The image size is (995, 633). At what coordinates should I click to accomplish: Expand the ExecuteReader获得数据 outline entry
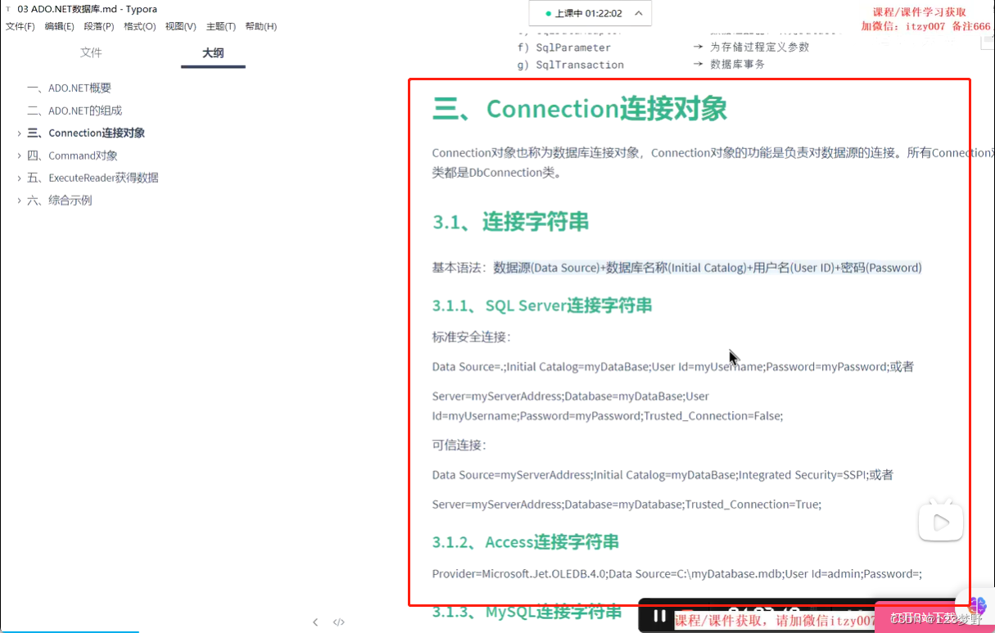click(20, 177)
